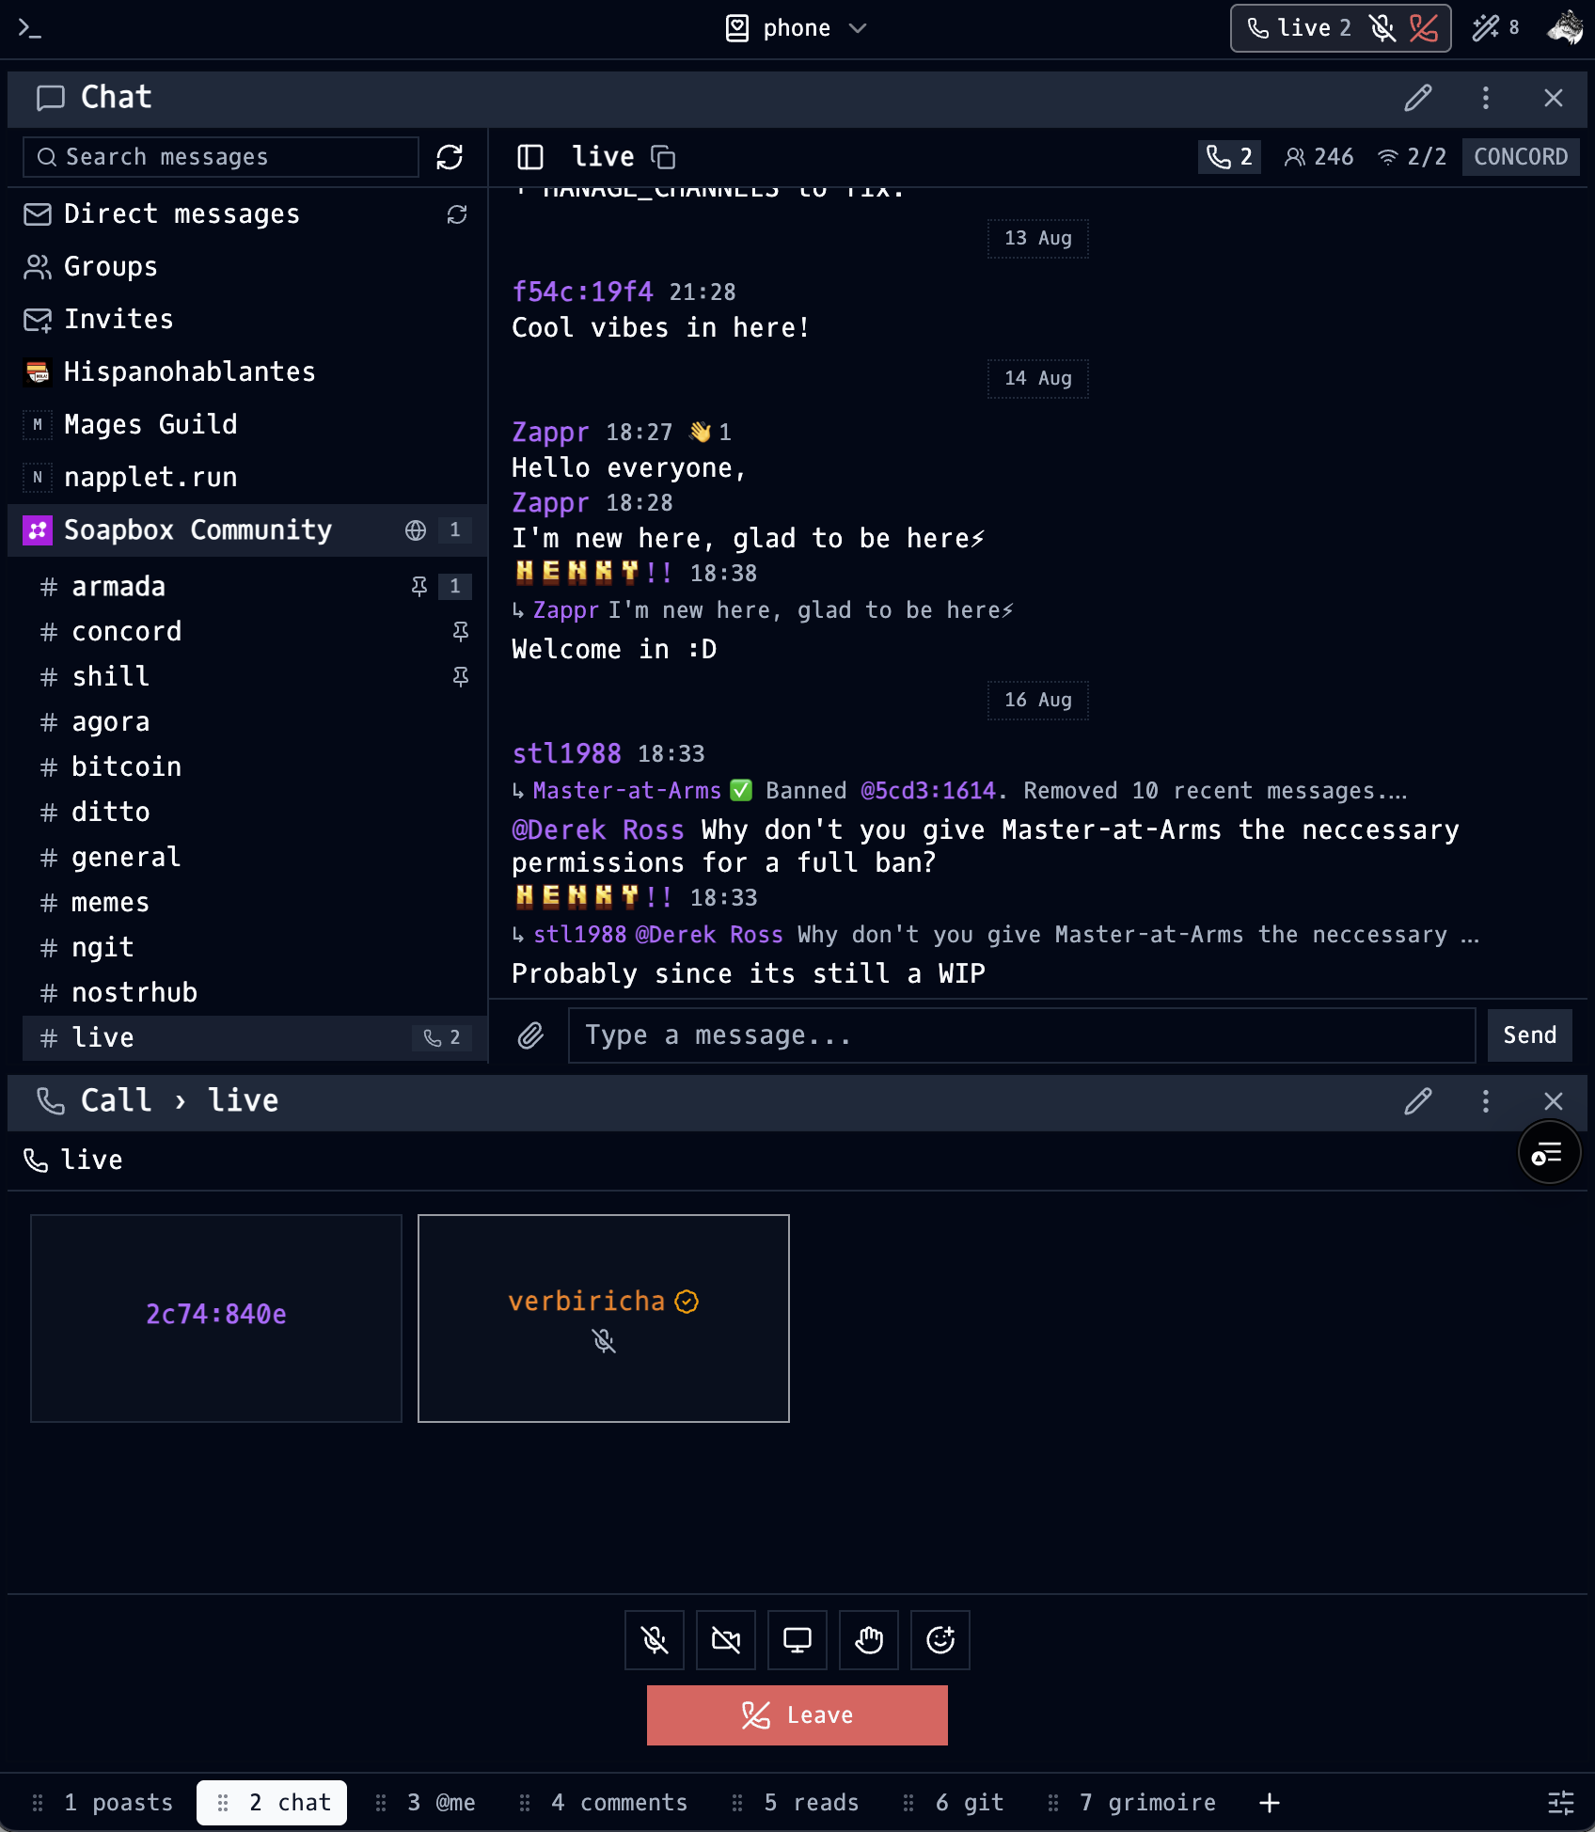Click @Derek Ross mention in stl1988 message
The width and height of the screenshot is (1595, 1832).
pos(597,829)
